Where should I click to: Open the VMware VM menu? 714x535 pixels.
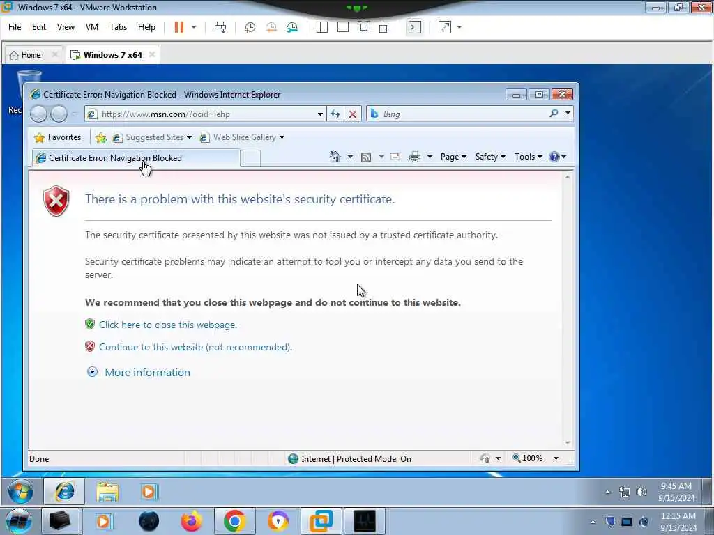[92, 27]
